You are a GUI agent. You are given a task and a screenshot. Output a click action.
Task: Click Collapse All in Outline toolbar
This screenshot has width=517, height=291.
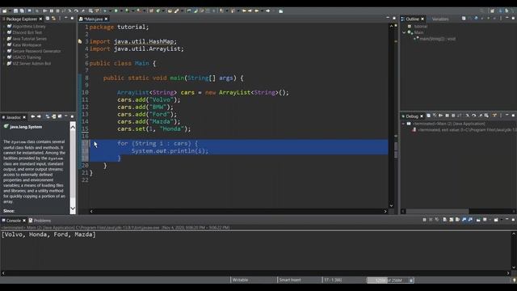point(464,18)
